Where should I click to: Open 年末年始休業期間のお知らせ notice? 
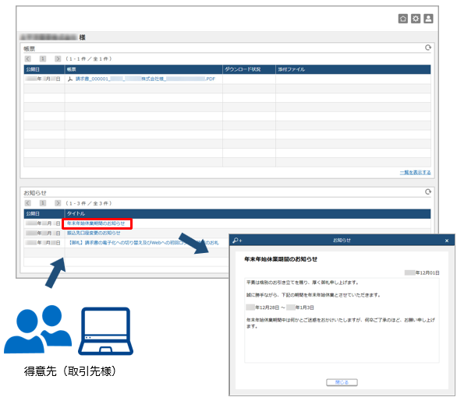coord(96,223)
